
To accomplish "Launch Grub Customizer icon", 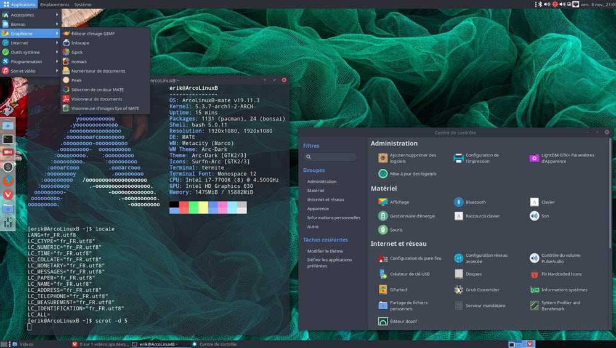I will 459,289.
